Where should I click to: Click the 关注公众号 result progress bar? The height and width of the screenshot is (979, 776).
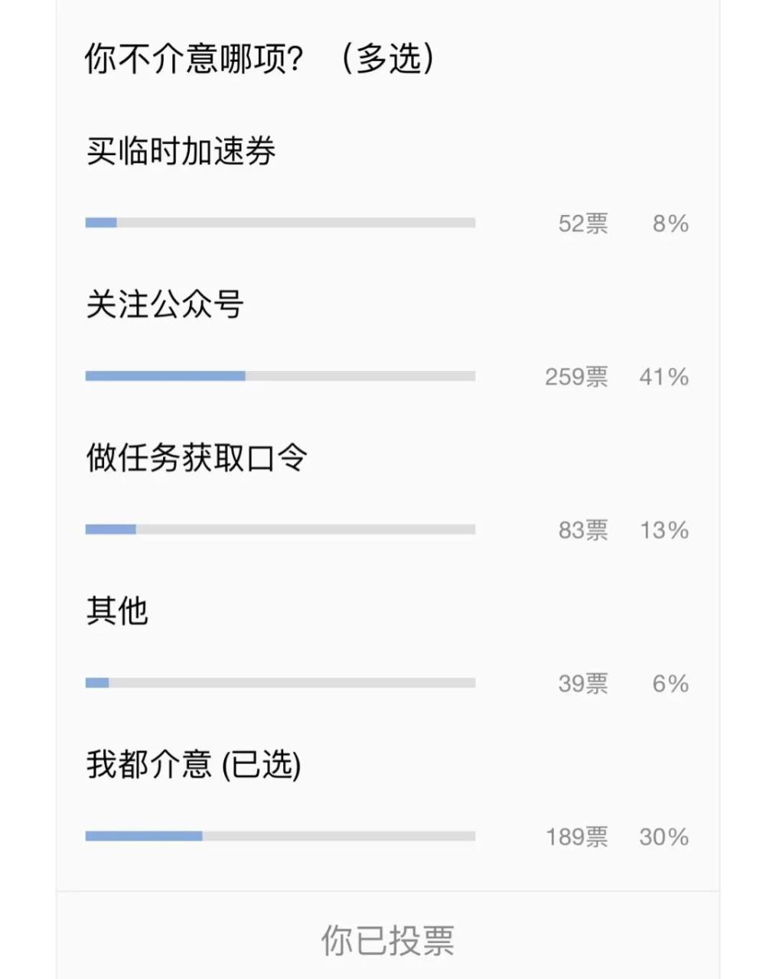280,376
